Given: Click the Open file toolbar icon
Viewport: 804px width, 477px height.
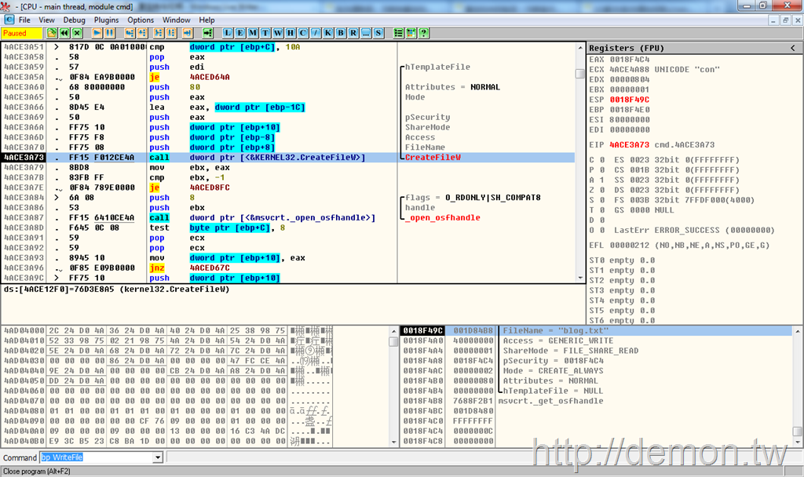Looking at the screenshot, I should pos(52,33).
